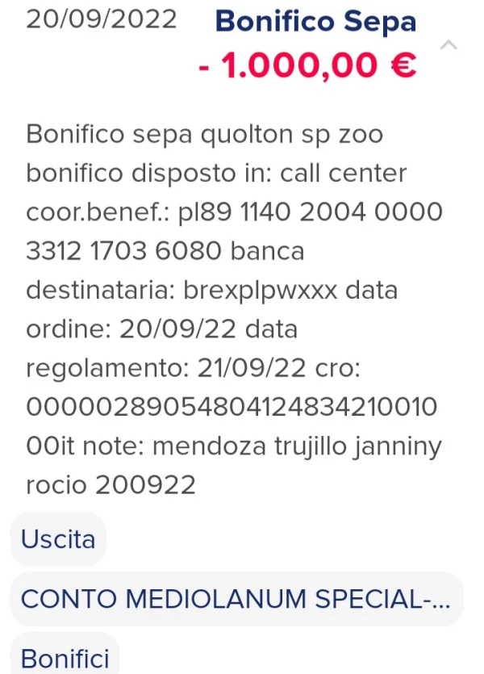Open the Bonifici category tag
This screenshot has height=674, width=484.
click(x=65, y=658)
